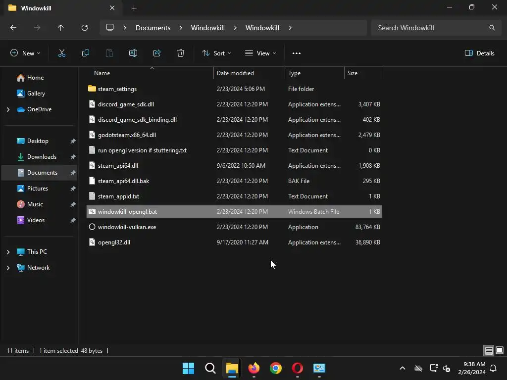Open the notifications bell
Viewport: 507px width, 380px height.
(x=494, y=368)
